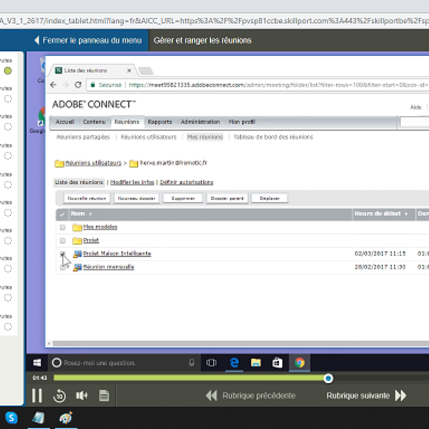Open Edge browser icon in video taskbar

234,363
